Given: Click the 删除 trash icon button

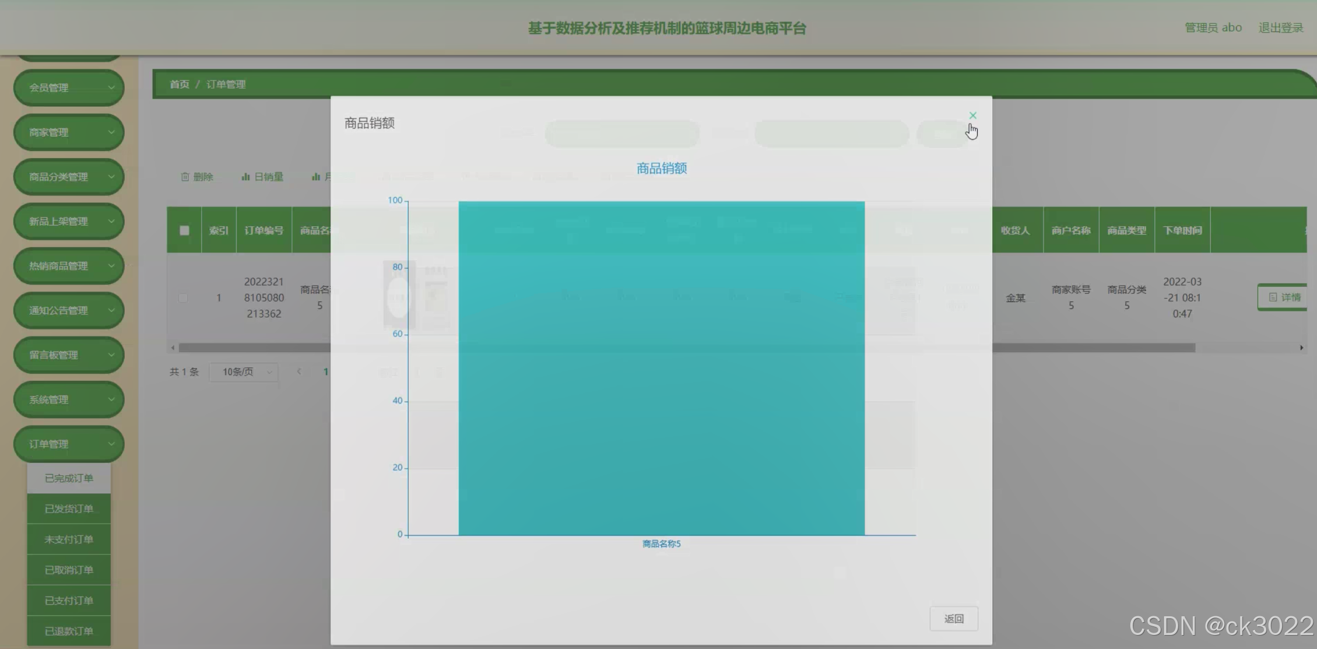Looking at the screenshot, I should coord(196,177).
